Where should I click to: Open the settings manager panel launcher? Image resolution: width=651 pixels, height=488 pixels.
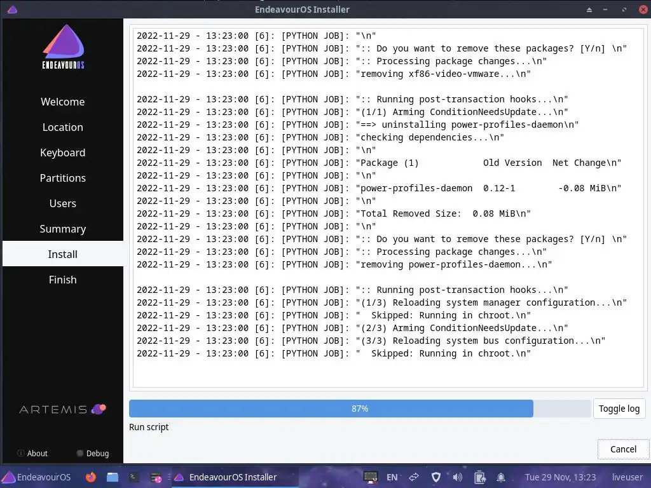[x=156, y=478]
